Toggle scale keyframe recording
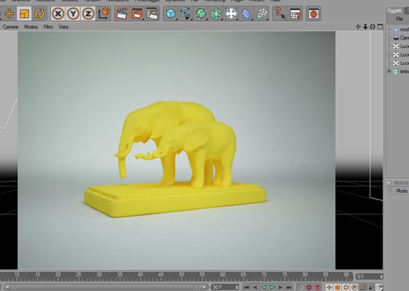Viewport: 409px width, 291px height. [337, 287]
